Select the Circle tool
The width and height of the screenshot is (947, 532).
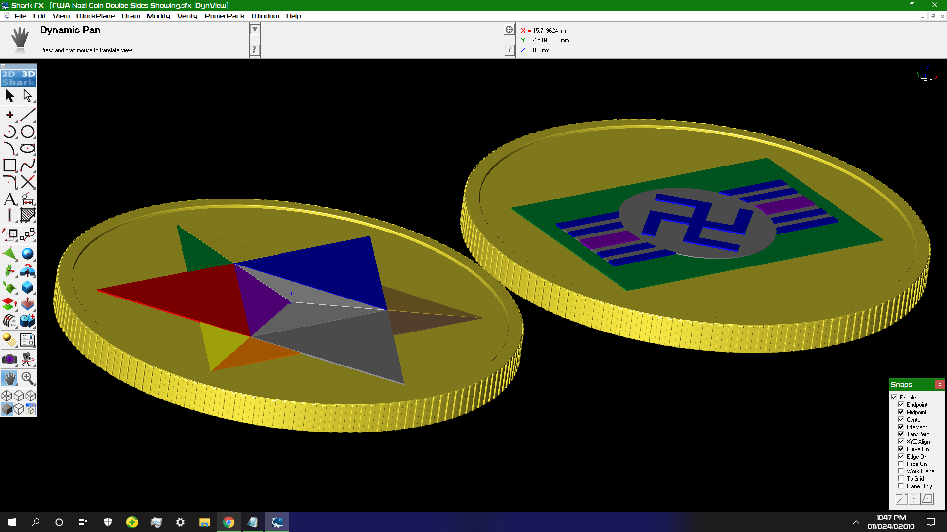28,132
